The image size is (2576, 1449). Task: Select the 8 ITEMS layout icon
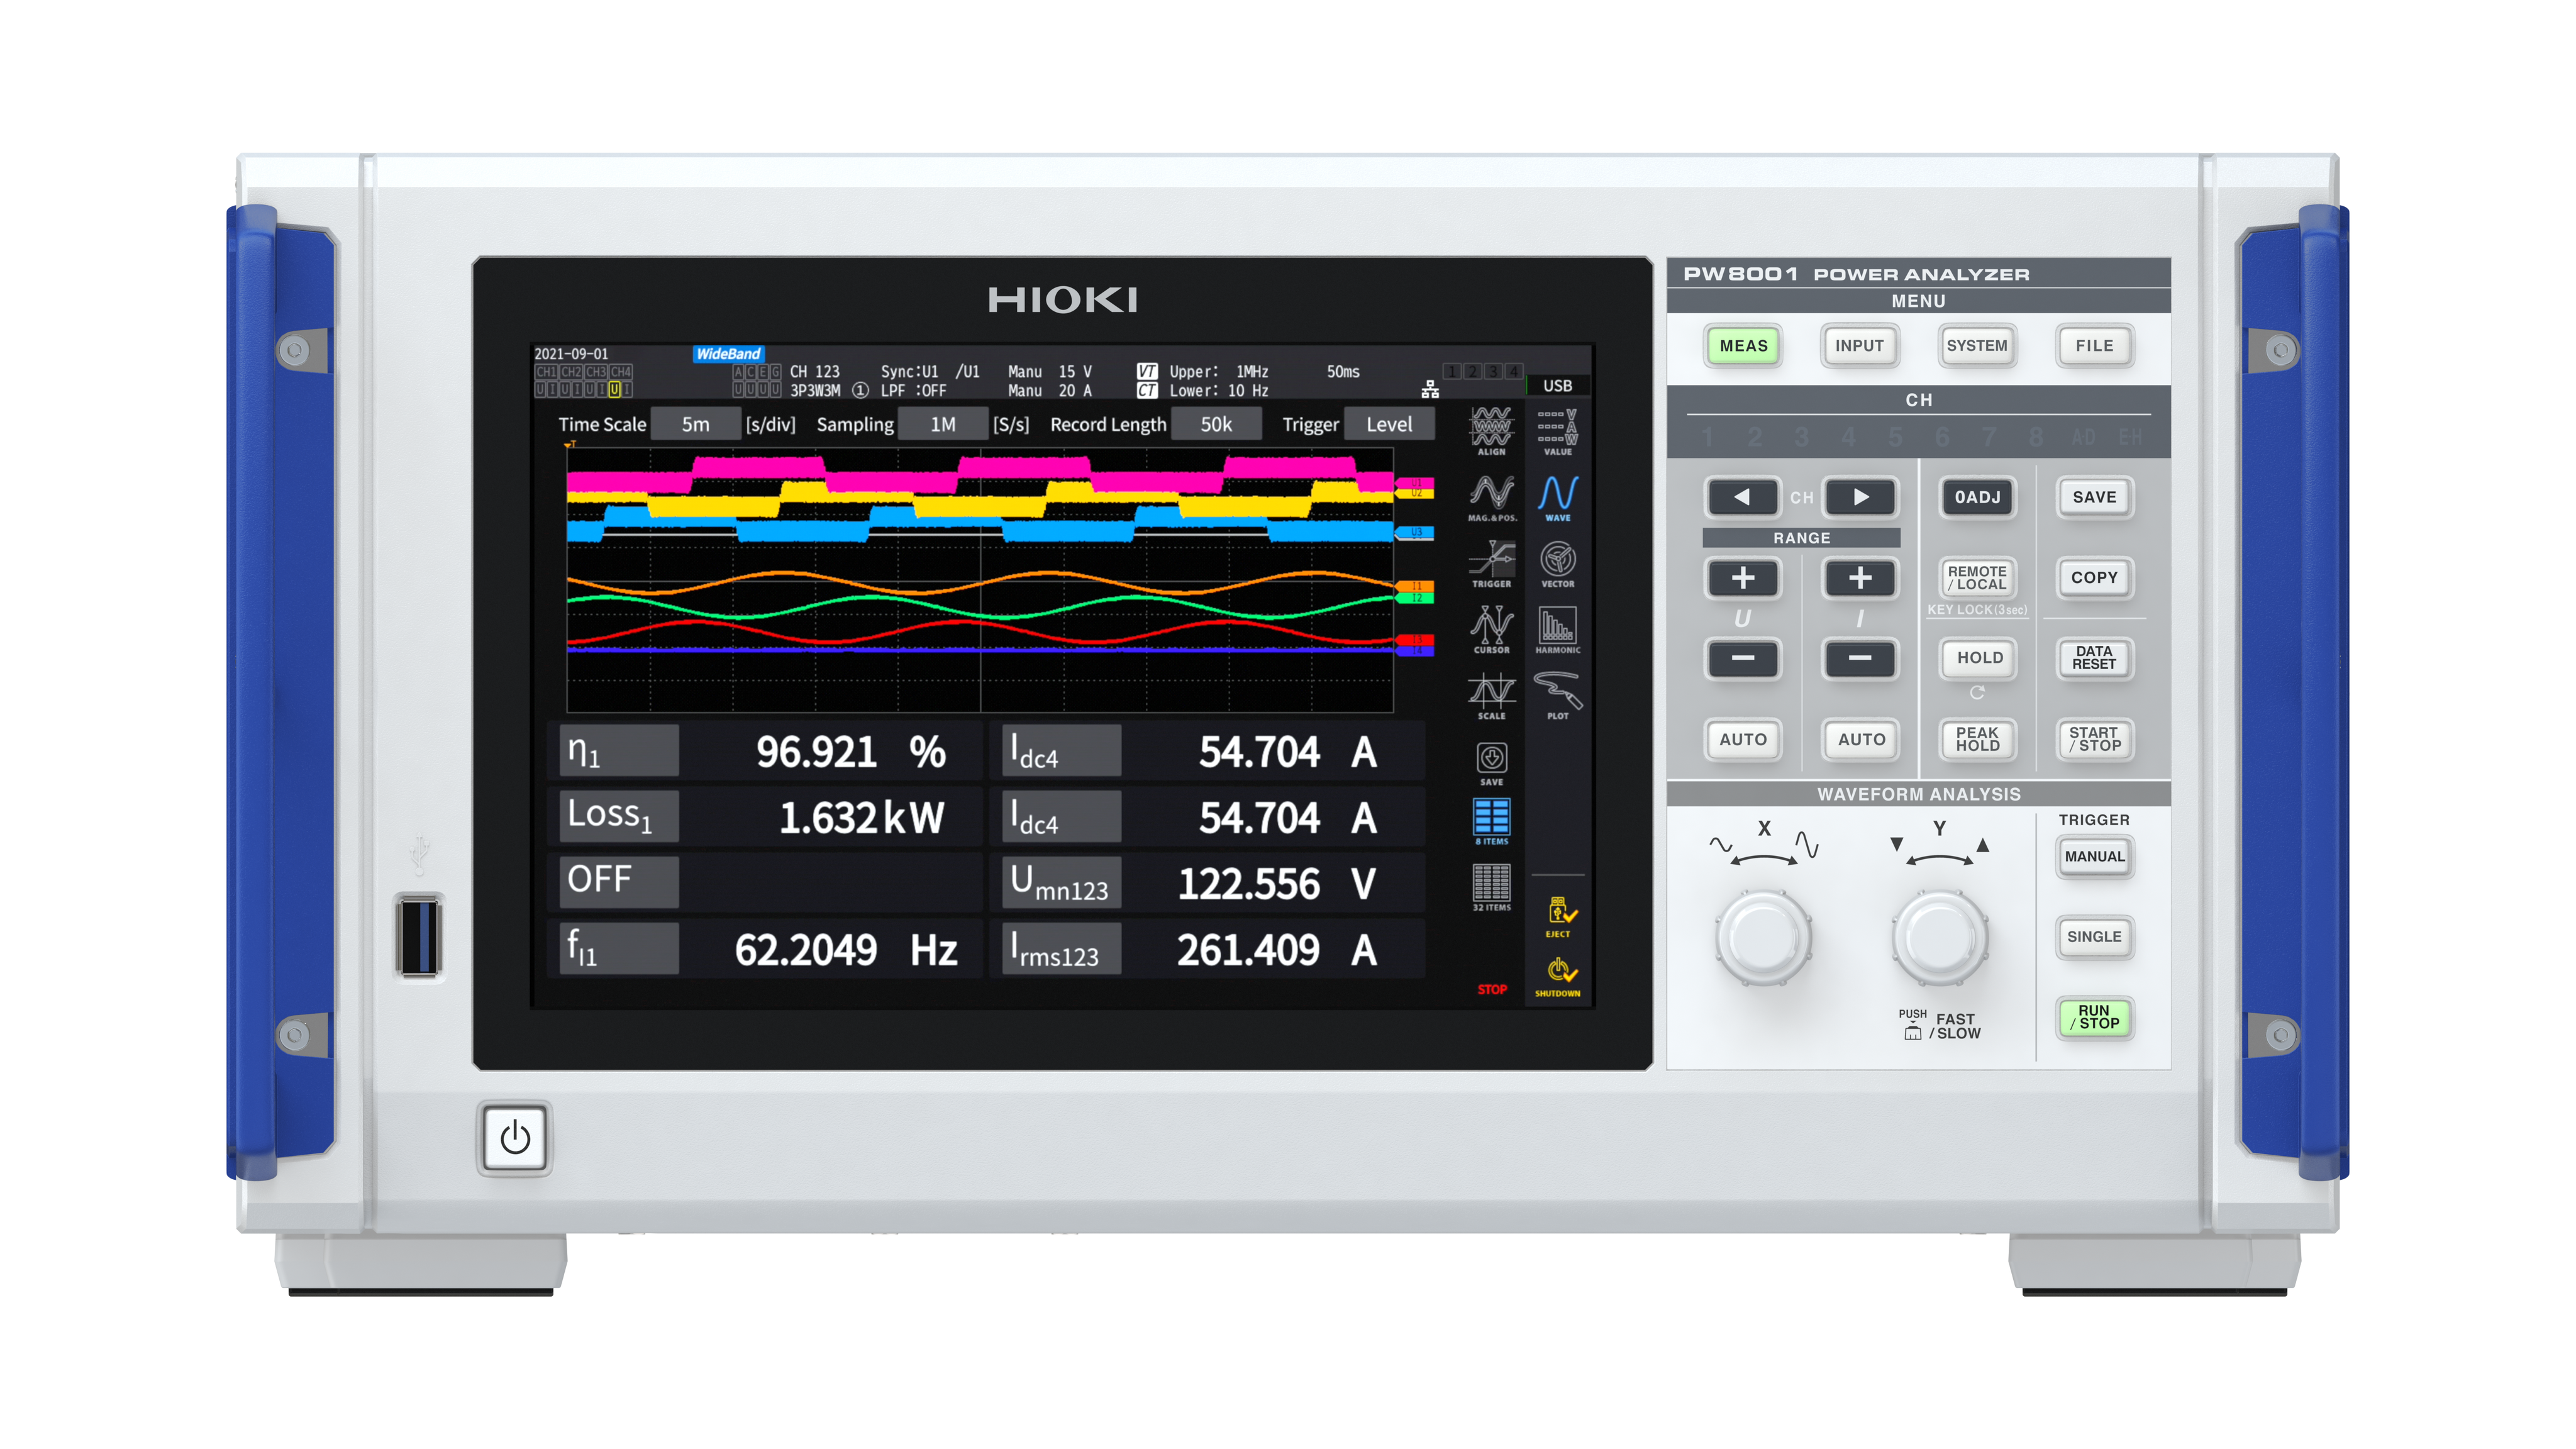coord(1491,821)
